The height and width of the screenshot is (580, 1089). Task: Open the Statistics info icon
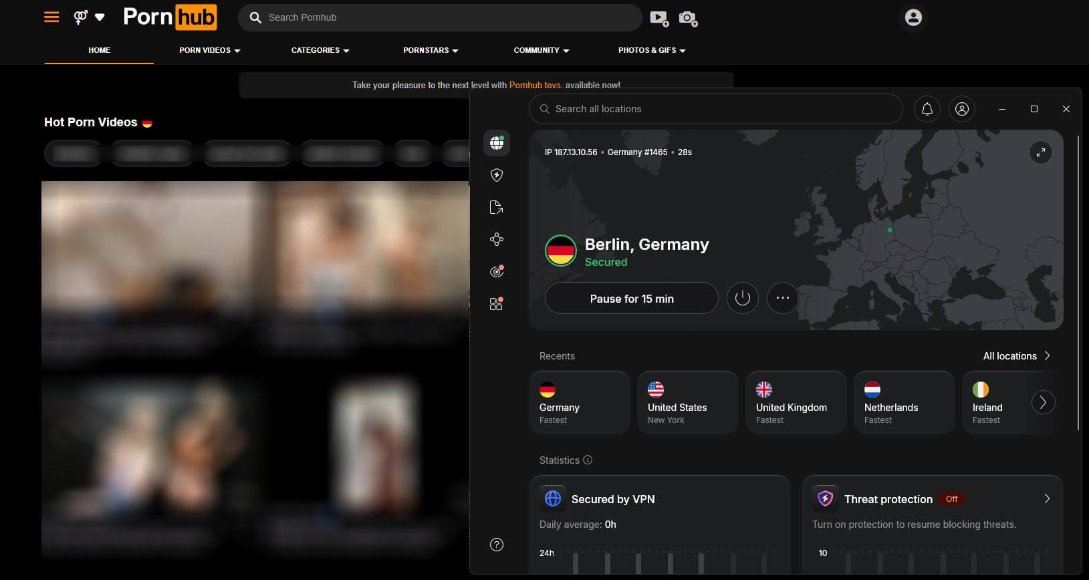point(588,460)
